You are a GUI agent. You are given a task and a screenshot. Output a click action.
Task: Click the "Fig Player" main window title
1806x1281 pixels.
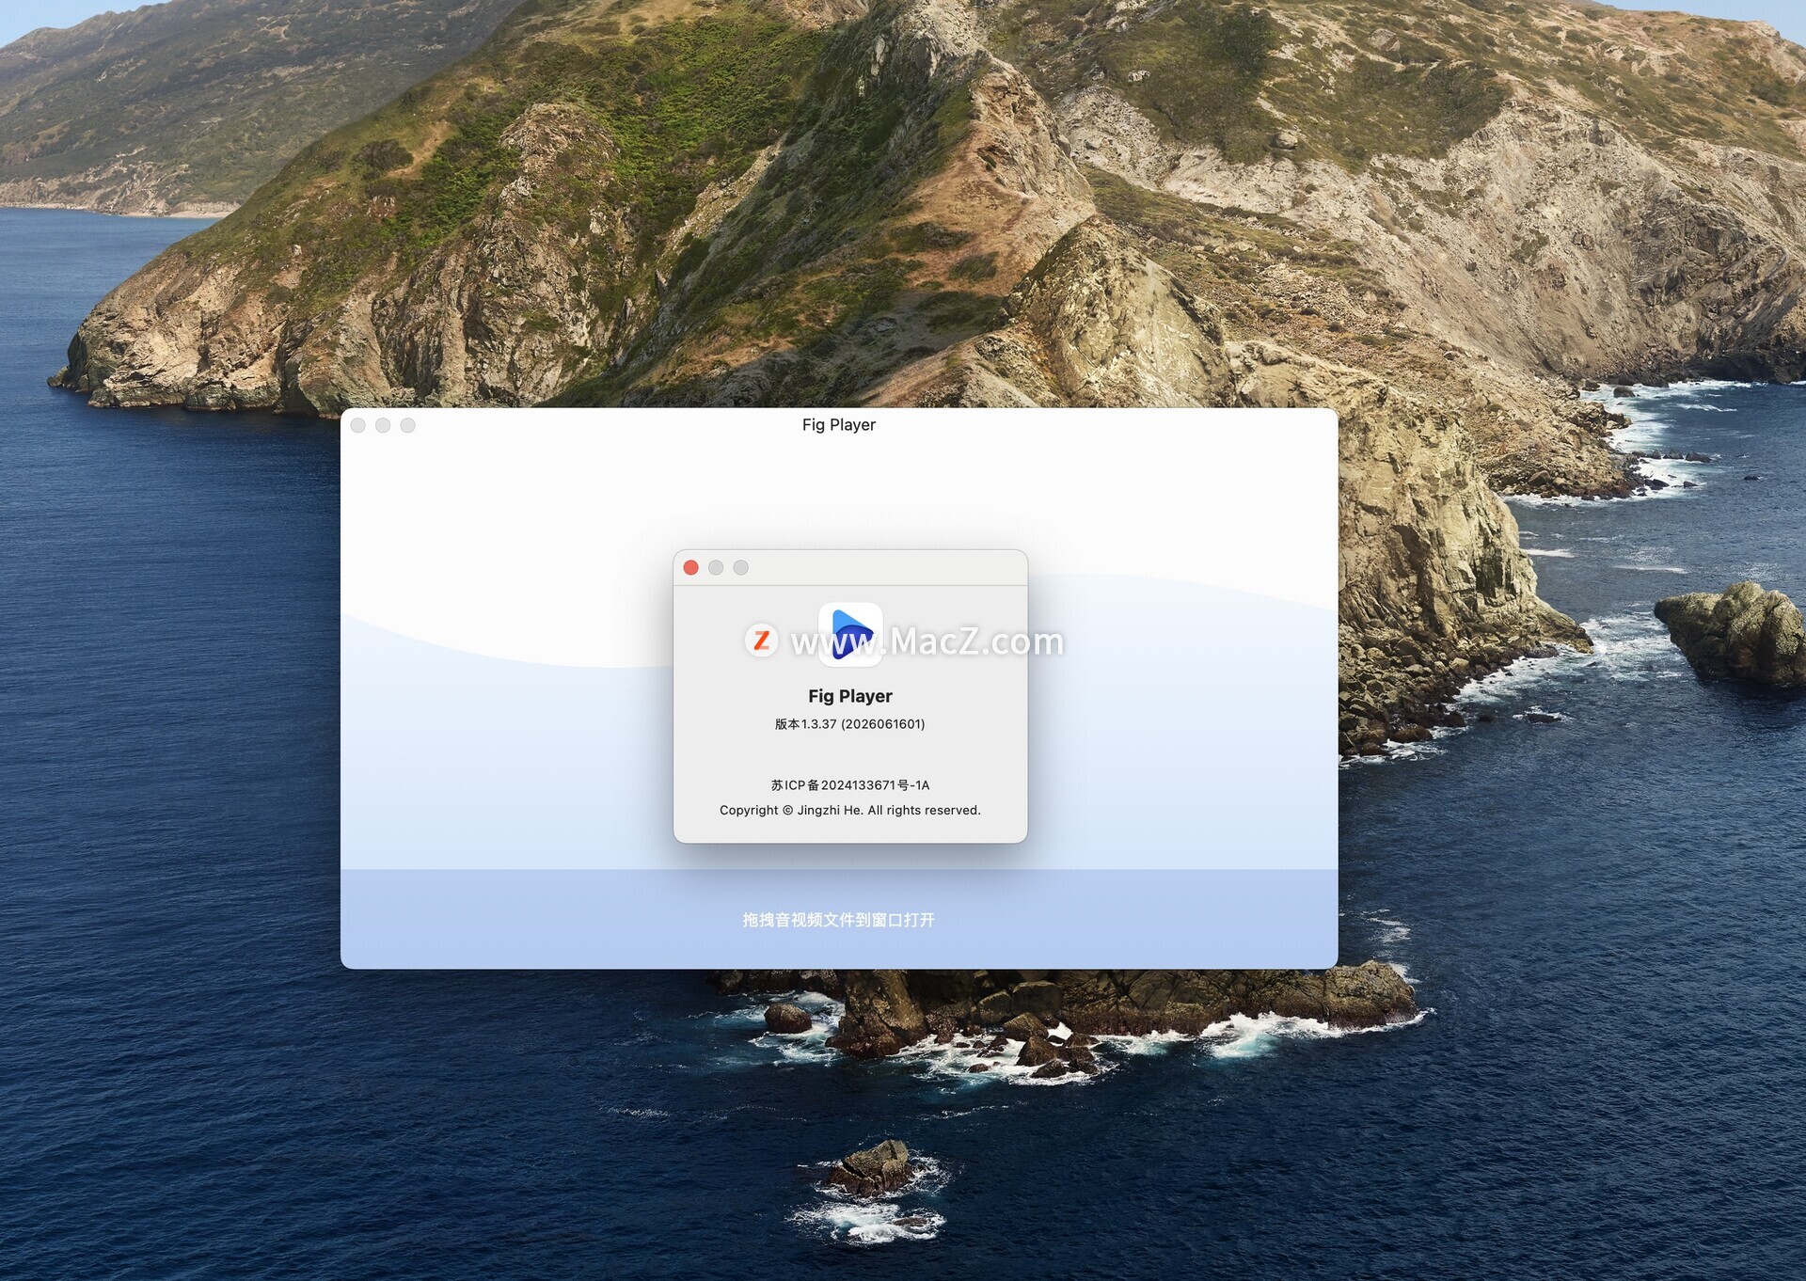(839, 425)
